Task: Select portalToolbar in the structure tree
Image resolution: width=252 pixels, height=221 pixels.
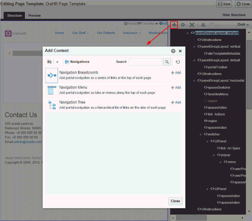Action: (x=217, y=67)
